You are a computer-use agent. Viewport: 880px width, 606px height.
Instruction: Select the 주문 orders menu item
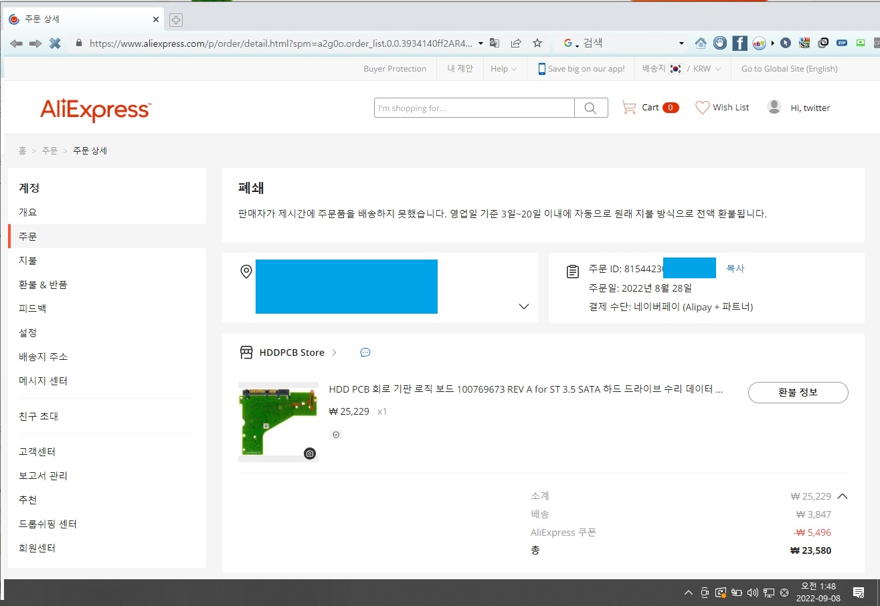[107, 236]
